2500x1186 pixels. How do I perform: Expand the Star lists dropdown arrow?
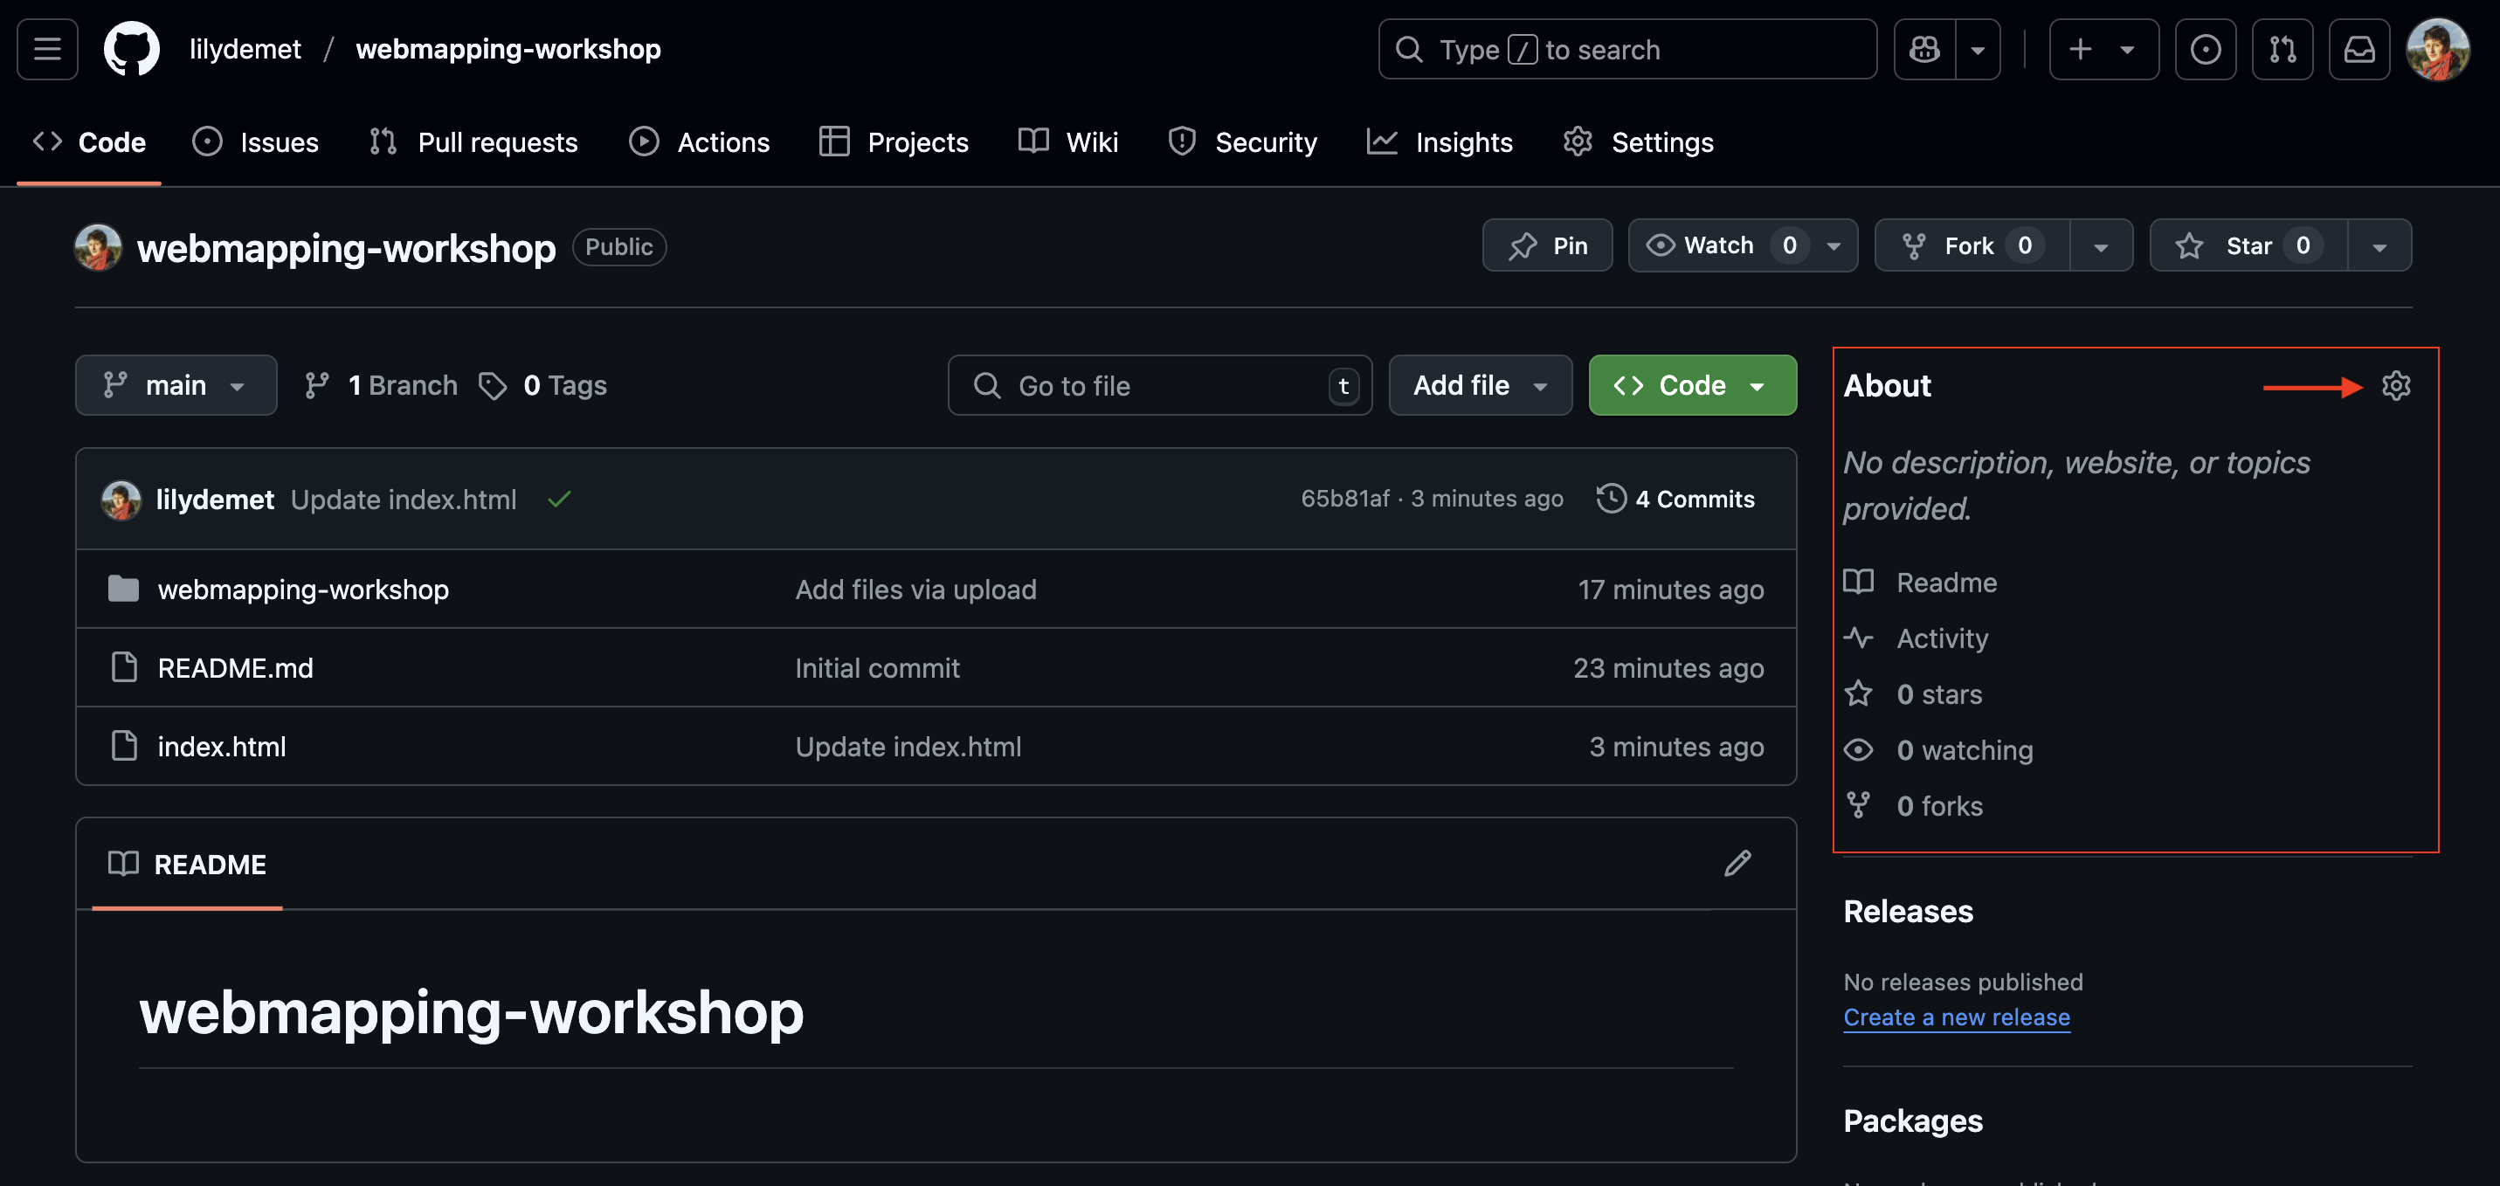[2379, 245]
